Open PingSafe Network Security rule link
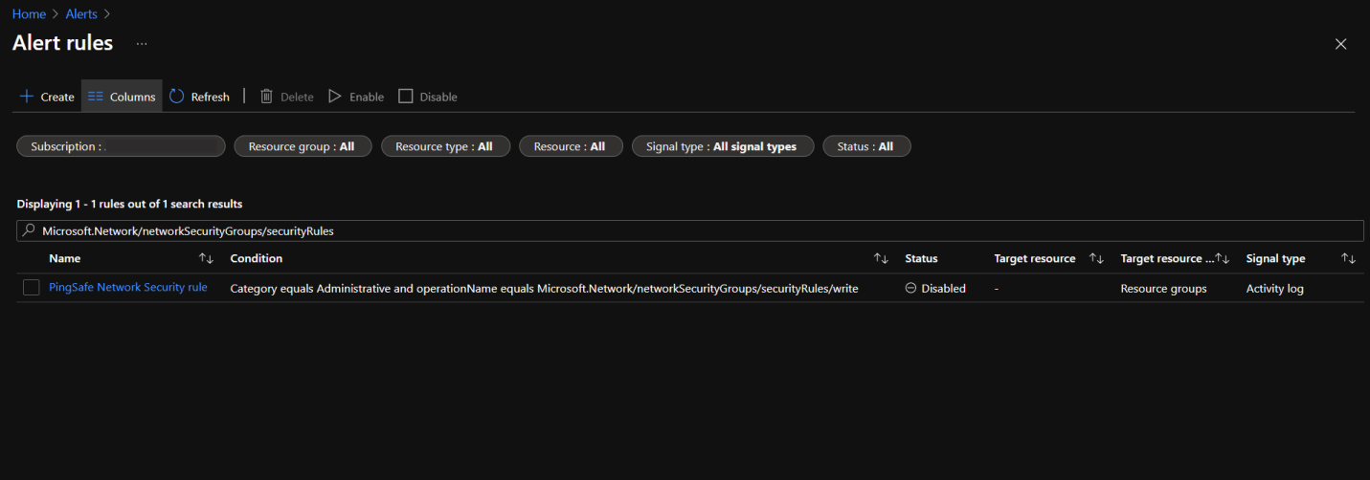 pyautogui.click(x=128, y=288)
